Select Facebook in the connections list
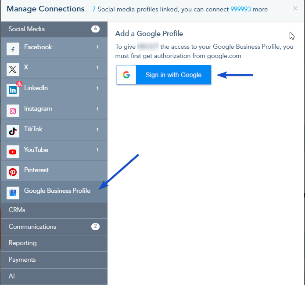Viewport: 305px width, 285px height. [54, 47]
